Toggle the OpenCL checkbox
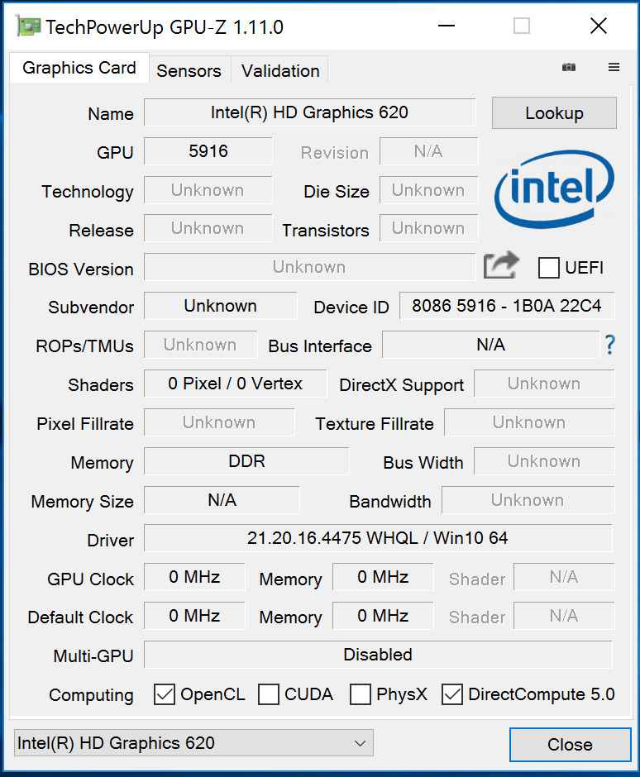Viewport: 640px width, 777px height. click(165, 694)
